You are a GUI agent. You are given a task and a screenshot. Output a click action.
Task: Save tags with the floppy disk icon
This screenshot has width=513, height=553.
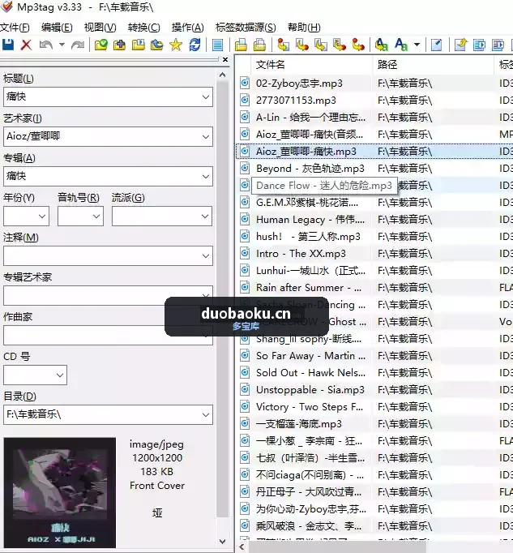click(x=8, y=45)
